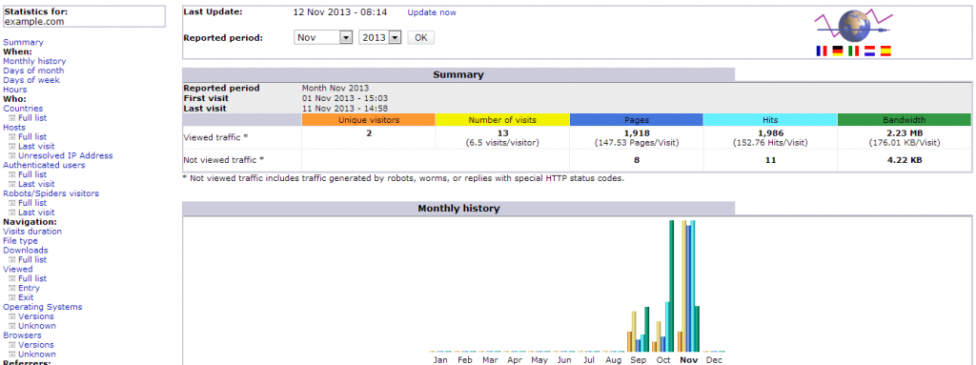Click OK to apply reported period
This screenshot has height=365, width=976.
(420, 37)
